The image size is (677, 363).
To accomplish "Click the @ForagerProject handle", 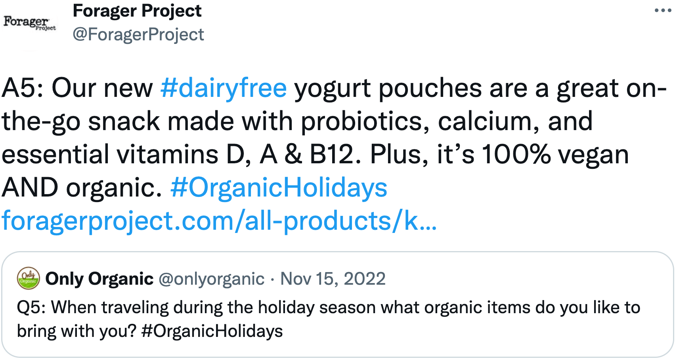I will click(x=138, y=34).
